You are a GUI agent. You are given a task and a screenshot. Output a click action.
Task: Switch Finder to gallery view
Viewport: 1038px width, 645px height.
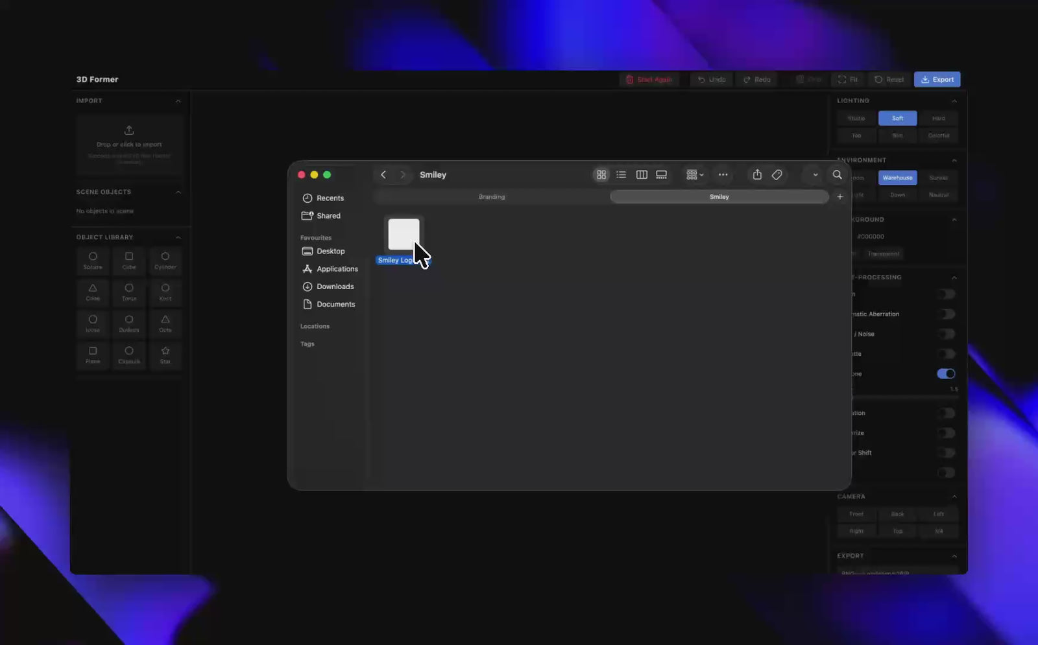(661, 175)
